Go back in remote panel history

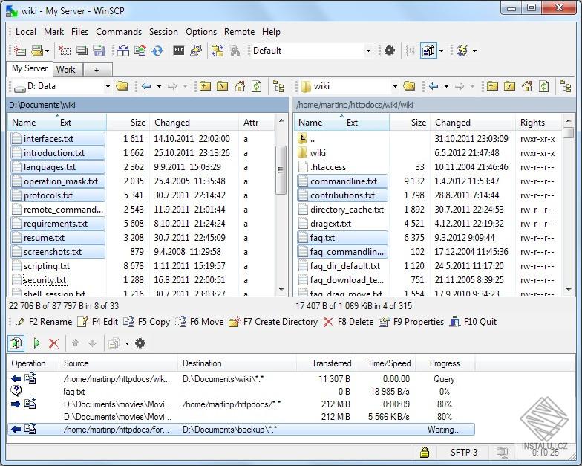[x=434, y=86]
